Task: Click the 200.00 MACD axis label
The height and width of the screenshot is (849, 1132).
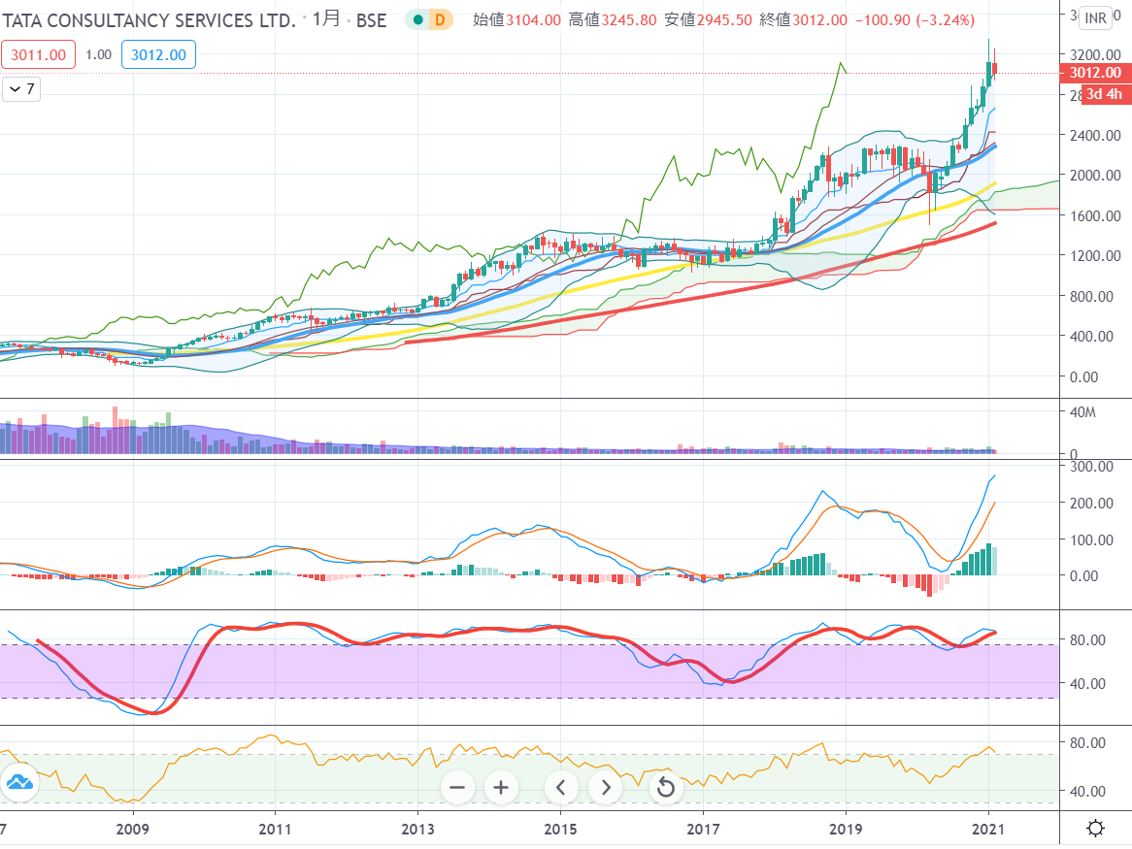Action: [1091, 503]
